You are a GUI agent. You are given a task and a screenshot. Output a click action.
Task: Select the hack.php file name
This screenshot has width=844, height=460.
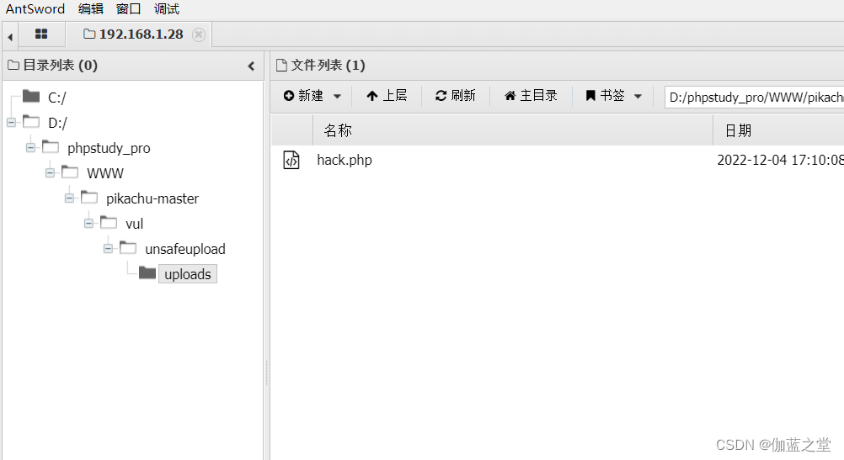tap(345, 160)
